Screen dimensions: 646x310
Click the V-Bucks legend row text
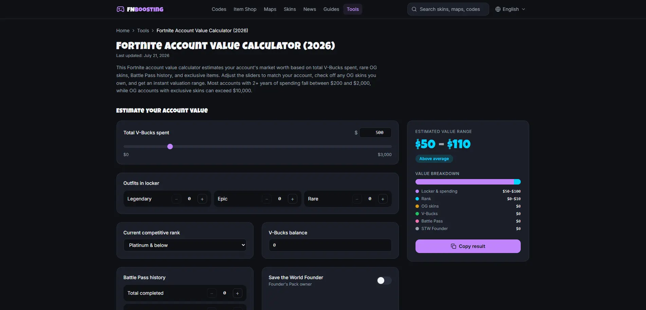[x=429, y=214]
